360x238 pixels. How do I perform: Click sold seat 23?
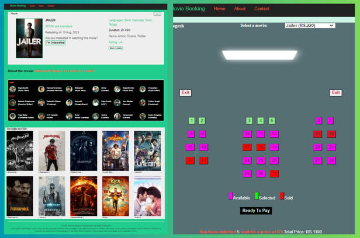point(203,160)
